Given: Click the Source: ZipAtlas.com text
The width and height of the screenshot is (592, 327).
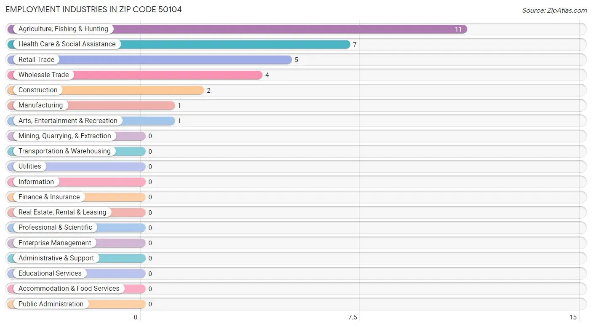Looking at the screenshot, I should pos(555,11).
